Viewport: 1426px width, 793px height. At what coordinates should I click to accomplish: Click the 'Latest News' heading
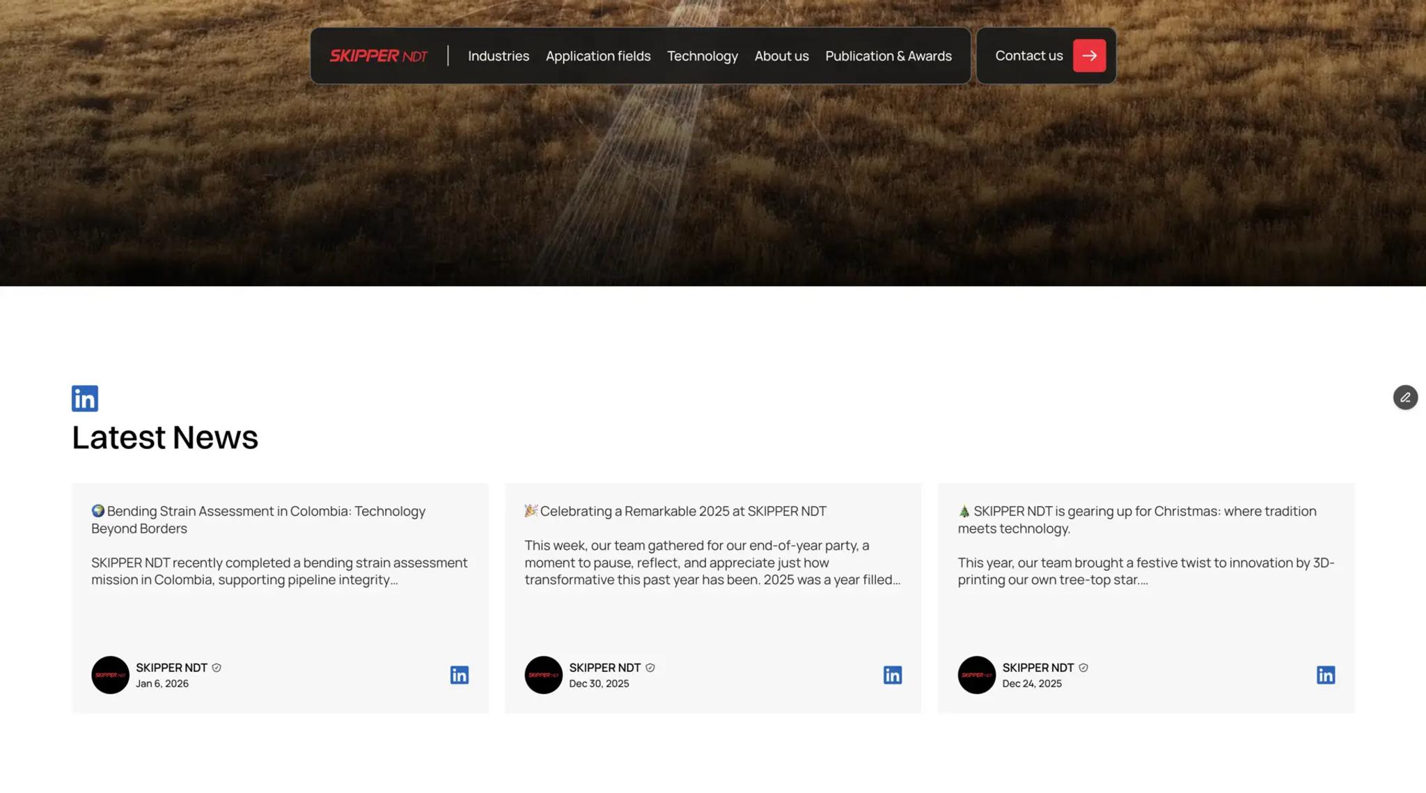[165, 437]
